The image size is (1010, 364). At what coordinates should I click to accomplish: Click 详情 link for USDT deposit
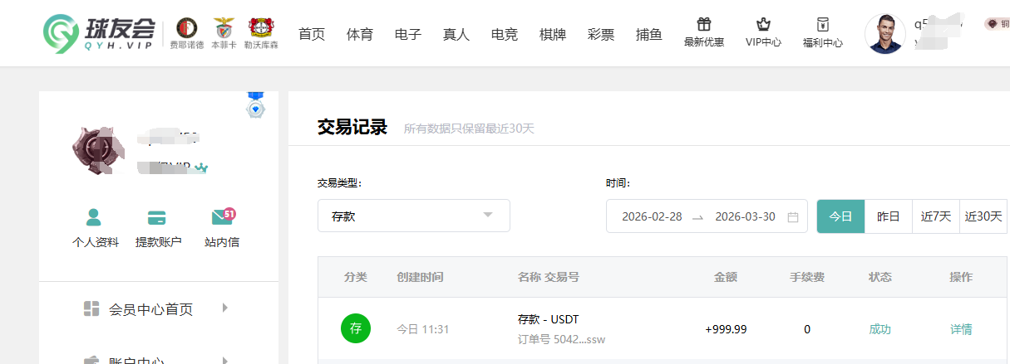pos(961,329)
